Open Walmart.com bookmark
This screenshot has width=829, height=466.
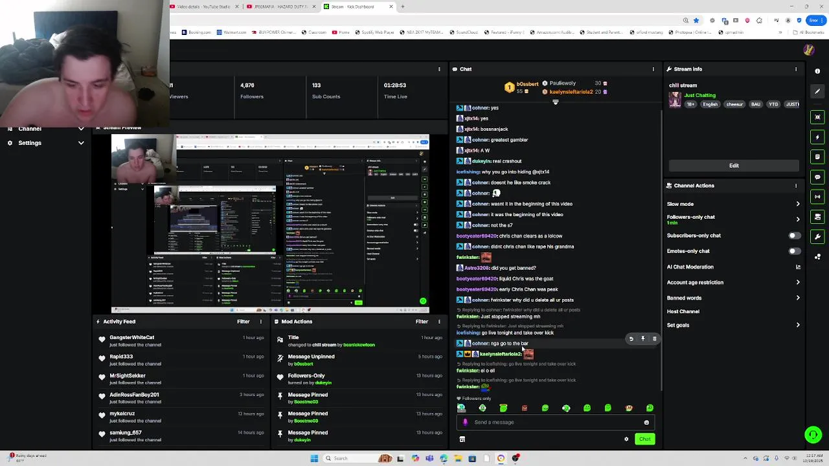click(x=231, y=32)
